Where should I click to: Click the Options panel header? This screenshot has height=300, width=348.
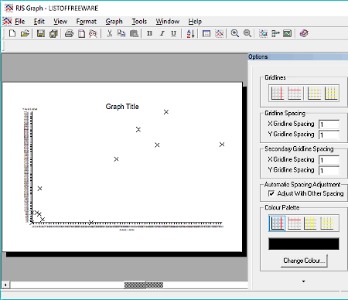298,56
